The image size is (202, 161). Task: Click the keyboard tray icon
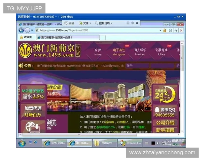(146, 143)
